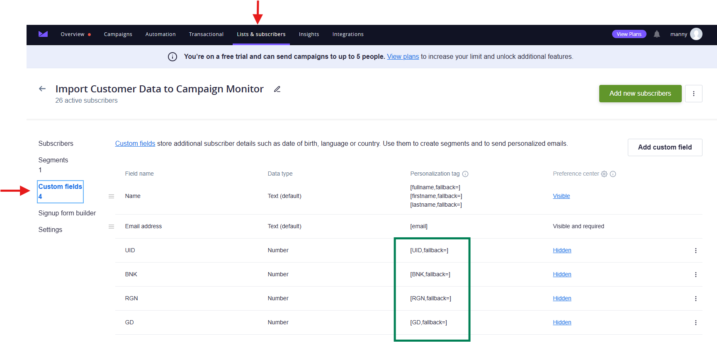
Task: Open Subscribers in sidebar
Action: click(56, 144)
